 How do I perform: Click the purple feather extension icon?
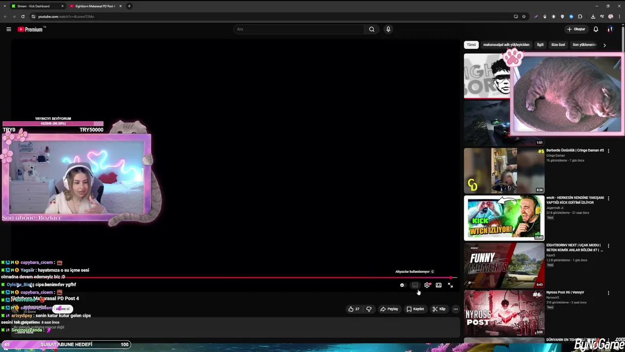536,17
